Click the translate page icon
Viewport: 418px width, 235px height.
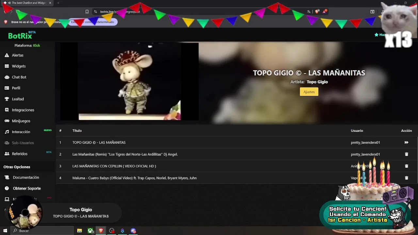point(309,11)
